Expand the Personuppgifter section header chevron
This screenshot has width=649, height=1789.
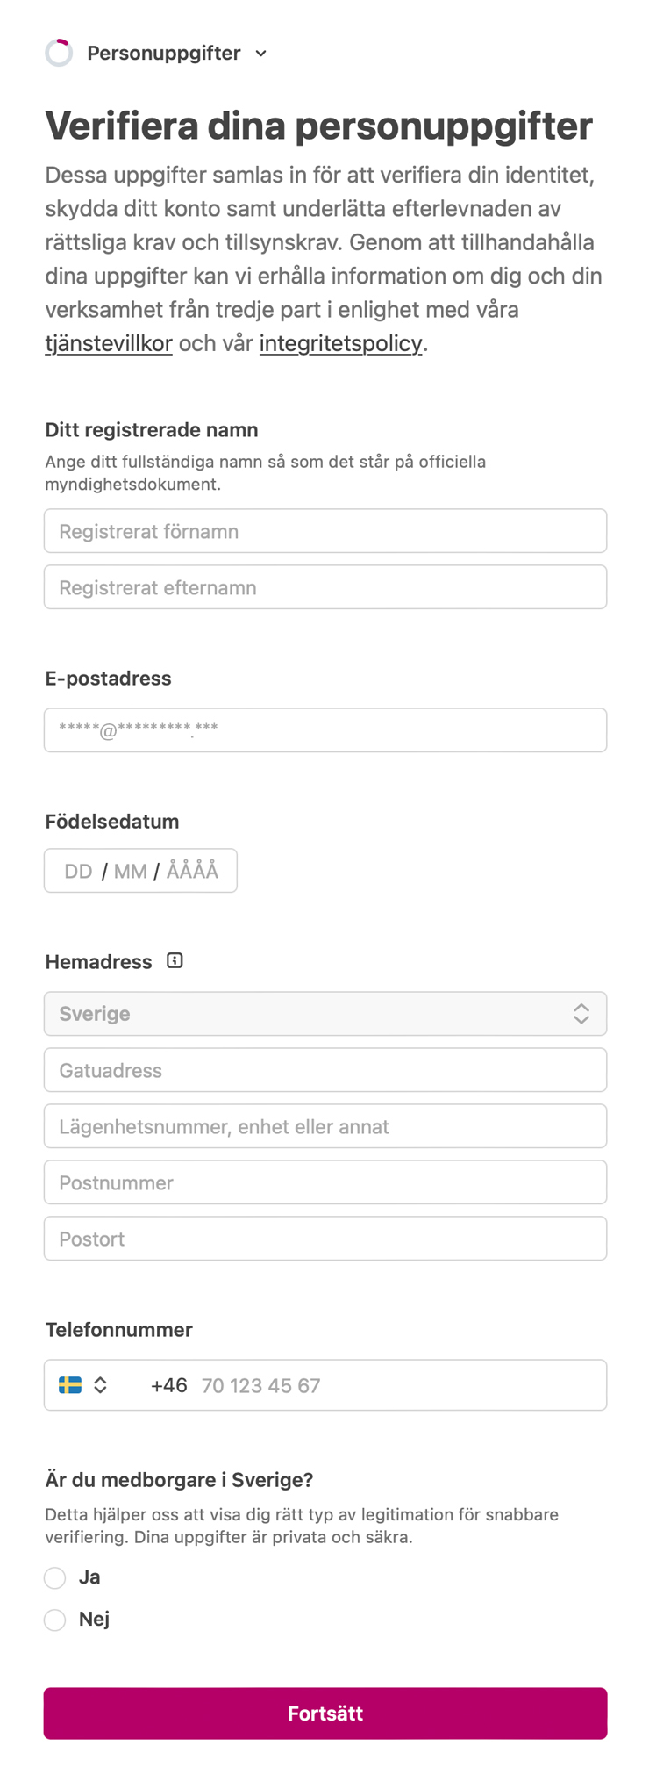tap(260, 54)
